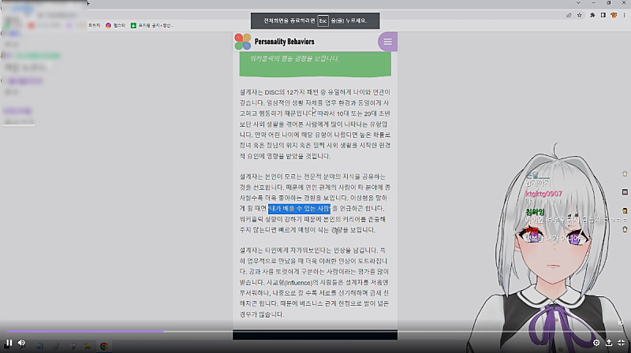Click the bookmark star in address bar

pos(580,15)
